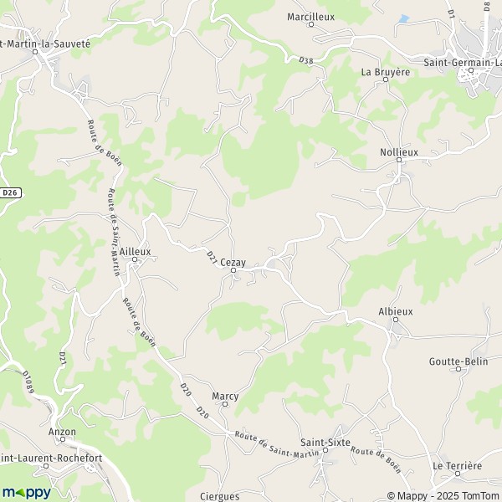Click the Goutte-Belin marker
502x502 pixels.
click(x=458, y=369)
